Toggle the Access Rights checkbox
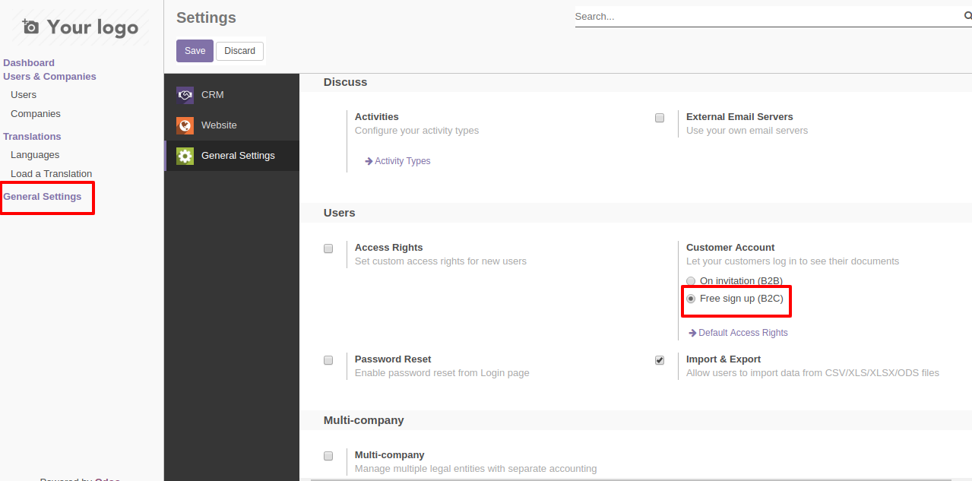 (x=328, y=248)
